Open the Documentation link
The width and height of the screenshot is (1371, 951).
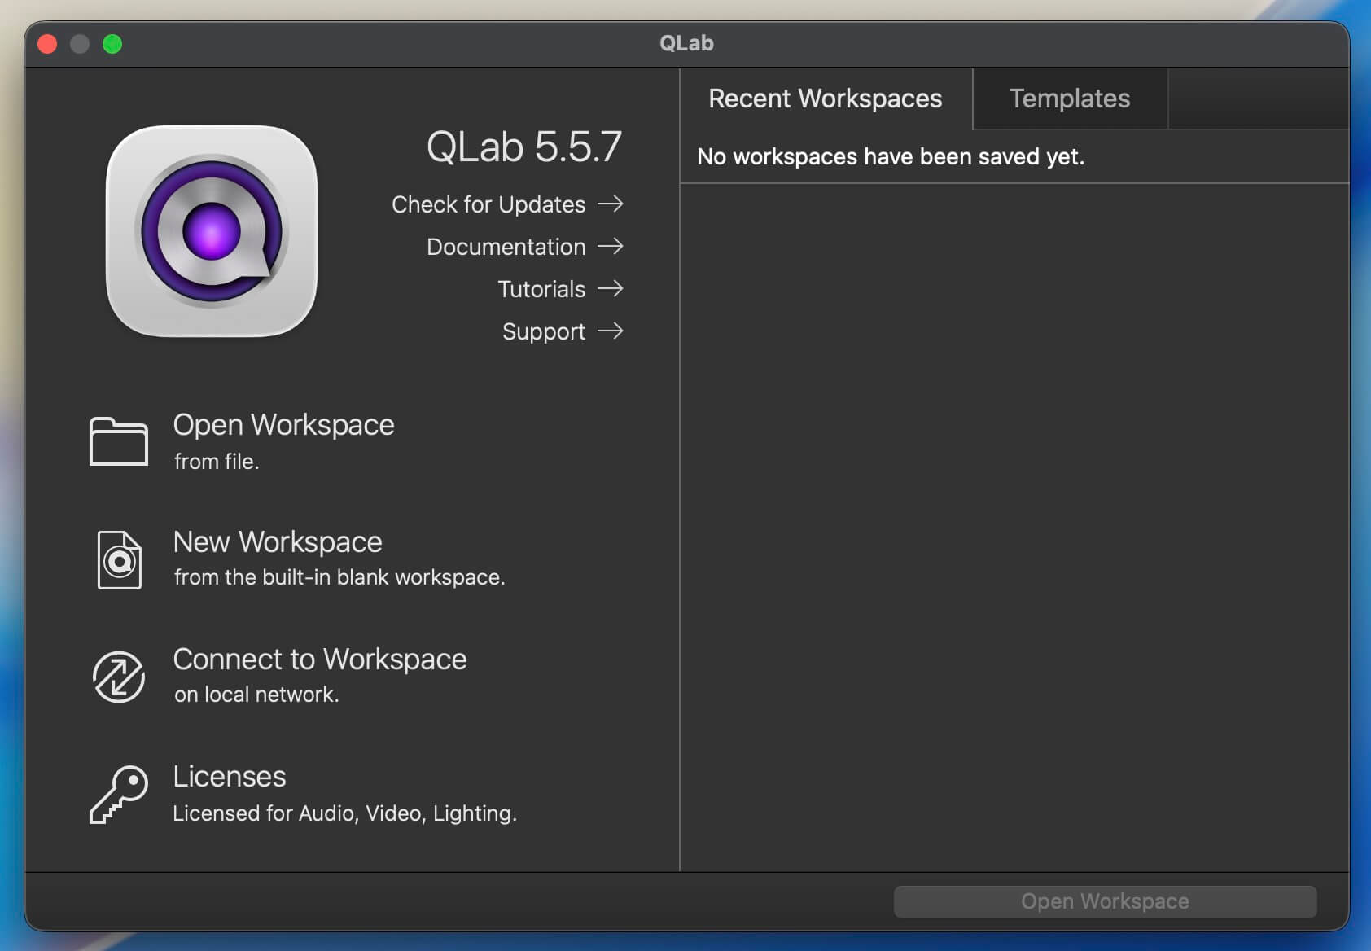click(506, 247)
